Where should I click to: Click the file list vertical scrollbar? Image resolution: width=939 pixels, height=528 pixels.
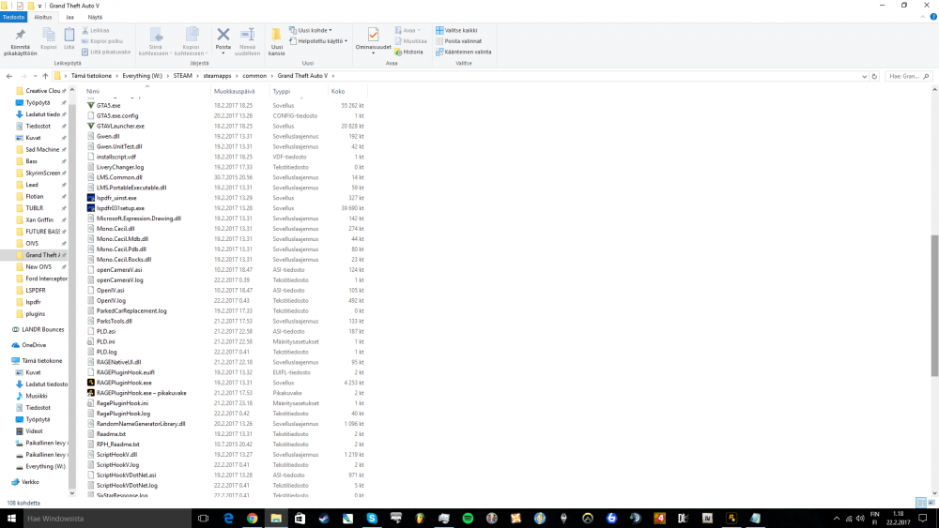(934, 305)
